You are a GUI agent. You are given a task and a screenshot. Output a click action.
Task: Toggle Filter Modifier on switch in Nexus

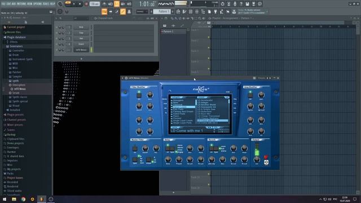coord(139,95)
